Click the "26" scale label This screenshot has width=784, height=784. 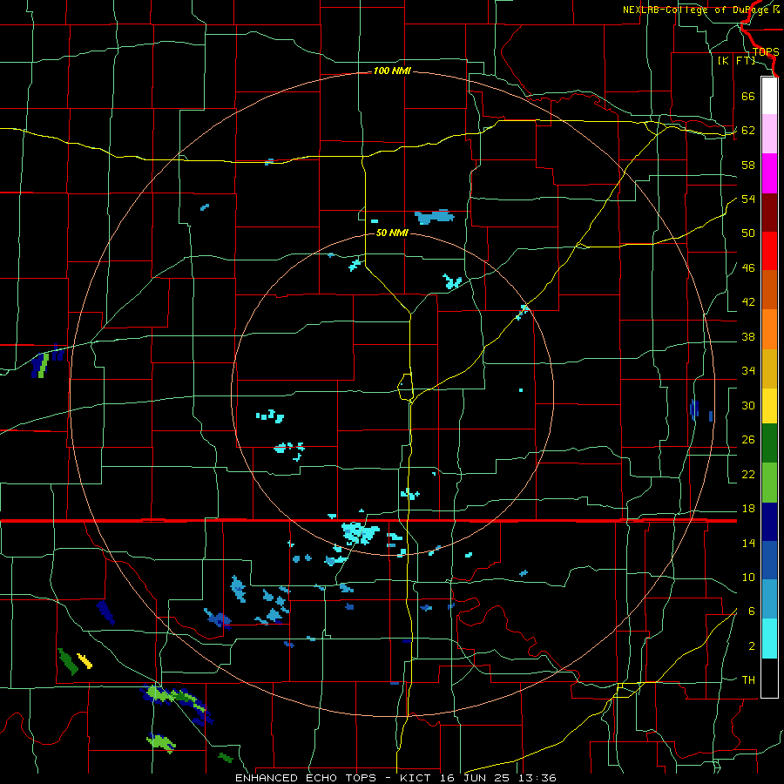point(748,440)
